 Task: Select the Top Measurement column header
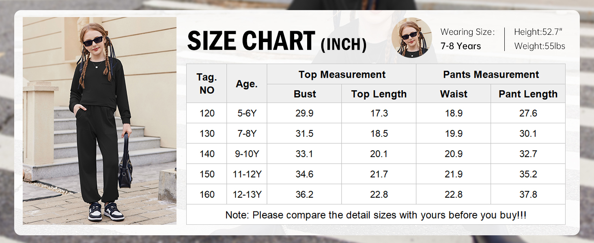tap(342, 75)
